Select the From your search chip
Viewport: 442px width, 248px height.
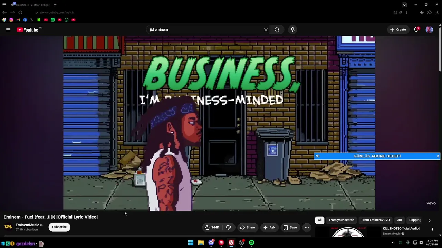point(342,220)
